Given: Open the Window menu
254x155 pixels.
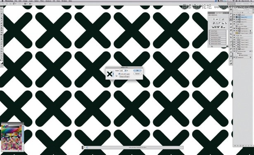Looking at the screenshot, I should click(64, 1).
